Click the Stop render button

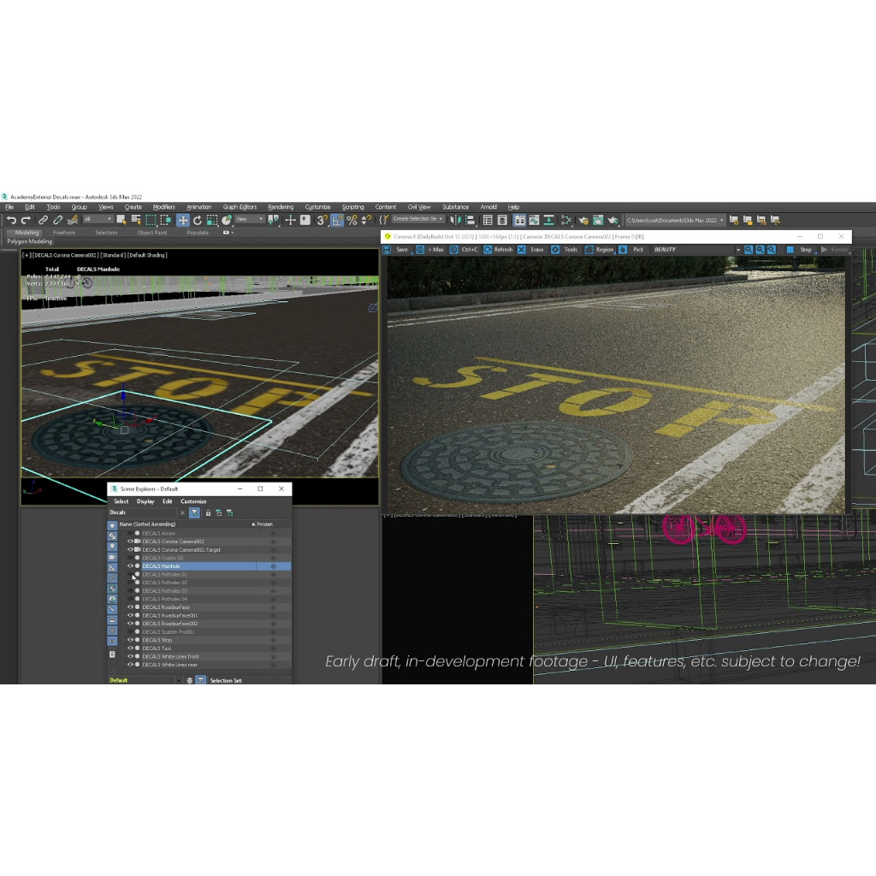point(800,250)
